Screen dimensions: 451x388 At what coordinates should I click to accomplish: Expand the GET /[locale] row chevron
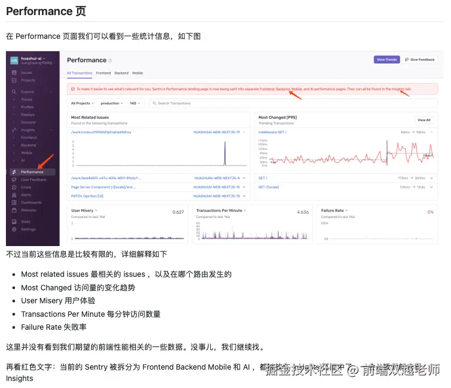[x=432, y=187]
